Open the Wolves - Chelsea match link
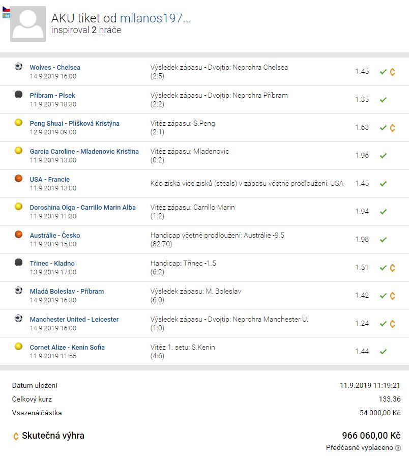Screen dimensions: 409x456 tap(55, 68)
